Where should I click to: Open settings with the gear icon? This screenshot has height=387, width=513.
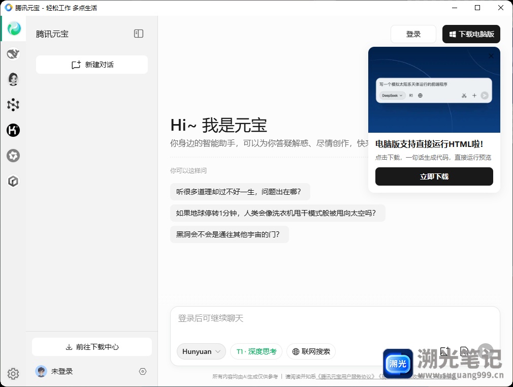coord(13,374)
